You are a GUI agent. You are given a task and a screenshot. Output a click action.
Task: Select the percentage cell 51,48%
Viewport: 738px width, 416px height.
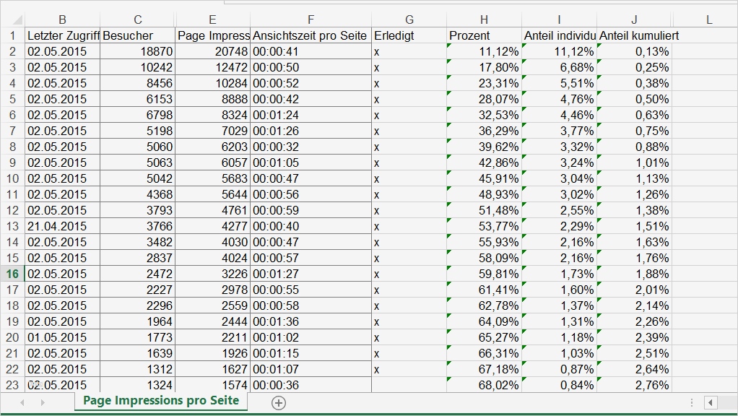(484, 210)
